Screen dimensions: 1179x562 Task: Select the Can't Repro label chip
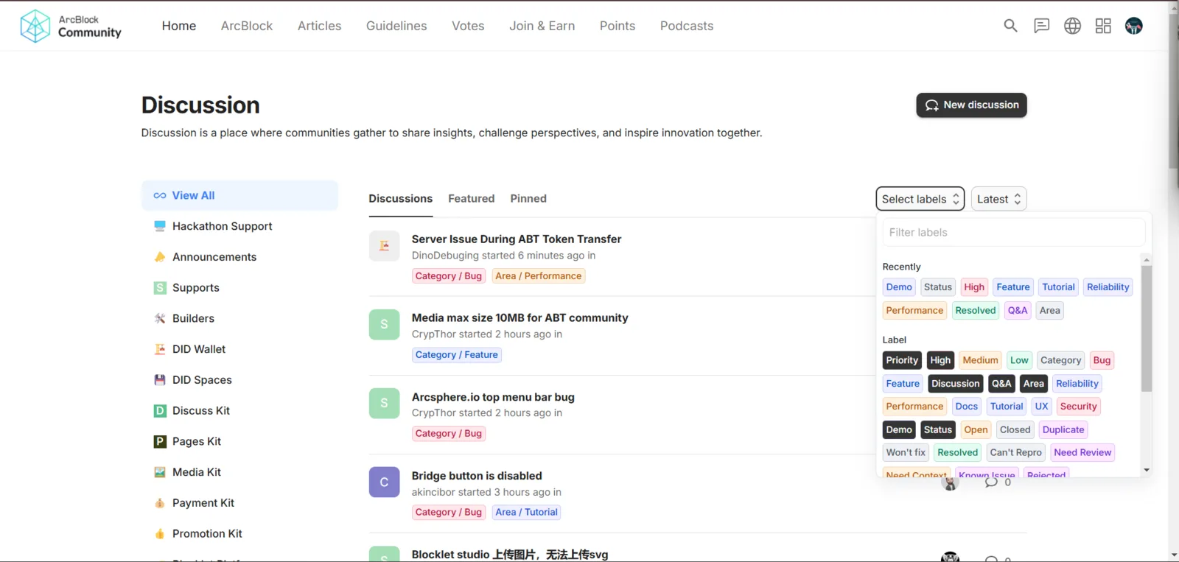tap(1016, 453)
